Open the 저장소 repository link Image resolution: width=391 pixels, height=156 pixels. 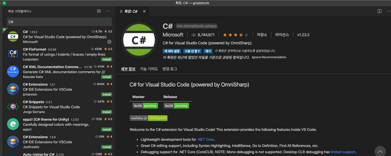262,35
